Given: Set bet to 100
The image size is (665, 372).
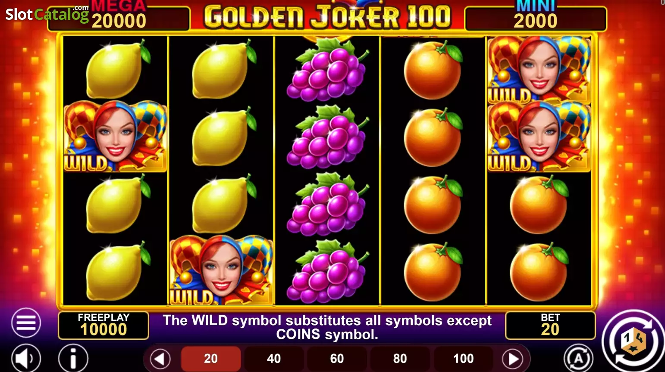Looking at the screenshot, I should pos(463,359).
